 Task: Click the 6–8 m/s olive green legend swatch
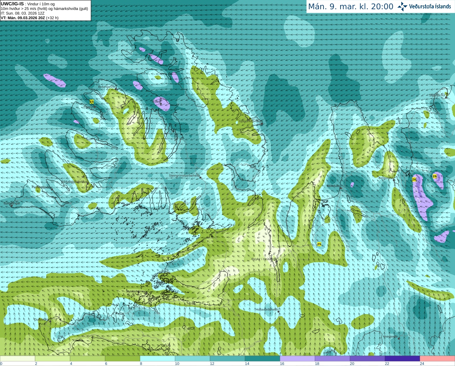coord(122,359)
